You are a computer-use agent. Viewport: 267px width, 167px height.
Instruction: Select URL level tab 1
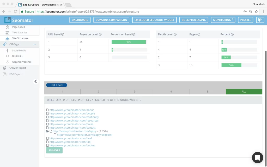pyautogui.click(x=62, y=92)
